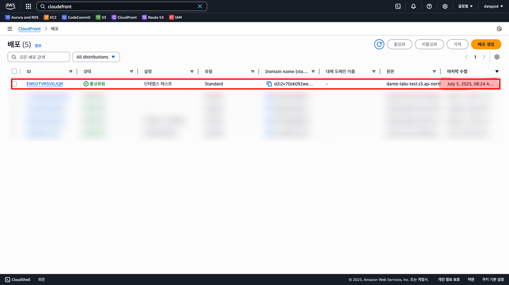This screenshot has width=509, height=285.
Task: Sort by 마지막 수정 column arrow
Action: [497, 71]
